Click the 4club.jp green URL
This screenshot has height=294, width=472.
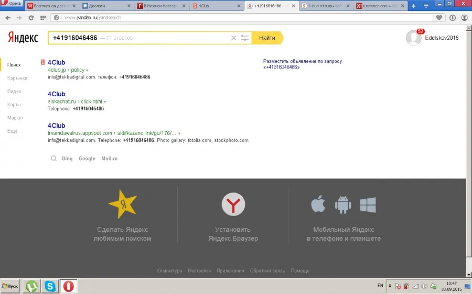point(57,70)
